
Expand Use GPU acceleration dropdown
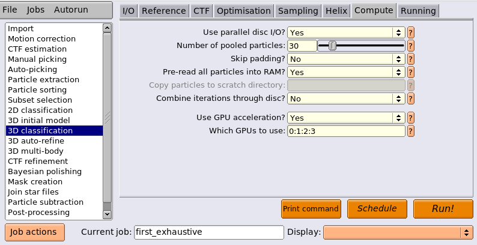[x=346, y=118]
